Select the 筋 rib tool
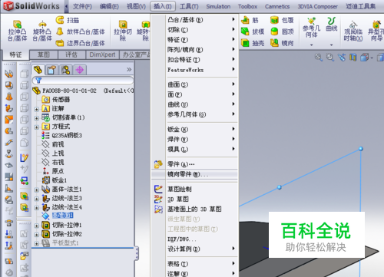 250,20
